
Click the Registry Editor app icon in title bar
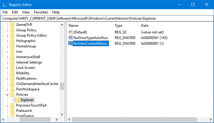point(5,5)
